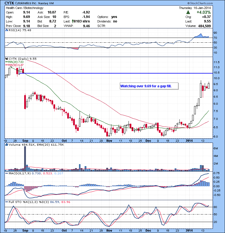Screen dimensions: 225x233
Task: Click the green up-arrow change icon
Action: point(188,12)
